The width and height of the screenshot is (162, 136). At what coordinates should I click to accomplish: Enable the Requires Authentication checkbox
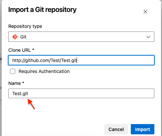tap(13, 71)
